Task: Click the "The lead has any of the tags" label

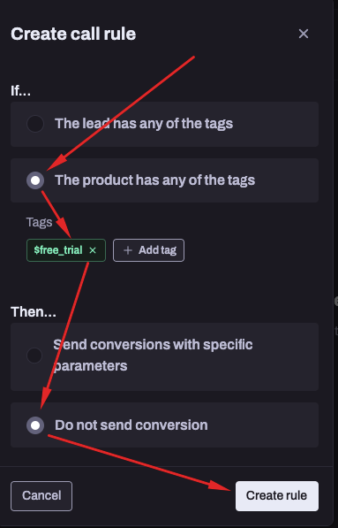Action: coord(144,124)
